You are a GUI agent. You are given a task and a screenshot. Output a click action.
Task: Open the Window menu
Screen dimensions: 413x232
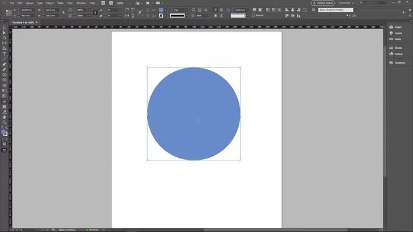click(81, 3)
